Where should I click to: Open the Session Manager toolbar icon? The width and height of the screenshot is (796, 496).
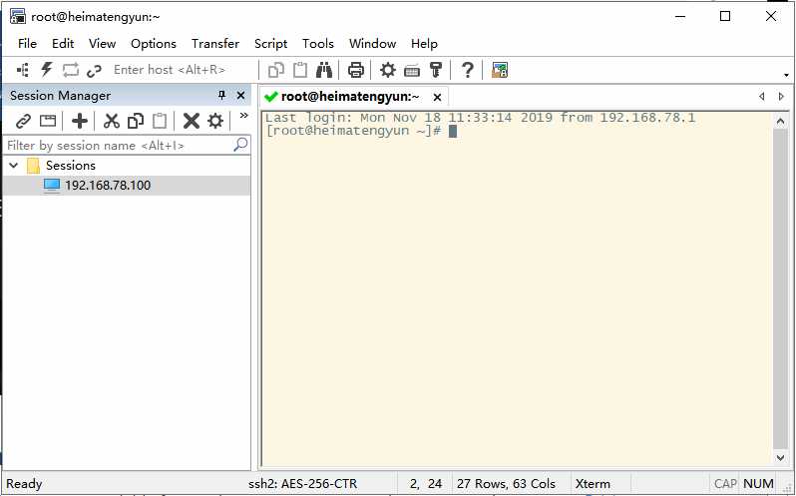point(23,70)
